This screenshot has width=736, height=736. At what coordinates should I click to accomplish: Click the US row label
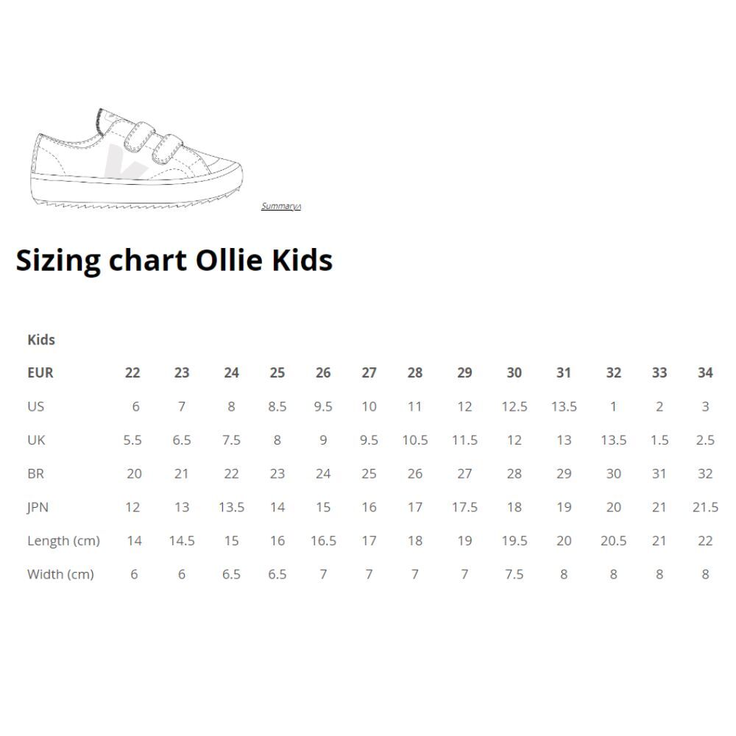(x=35, y=406)
